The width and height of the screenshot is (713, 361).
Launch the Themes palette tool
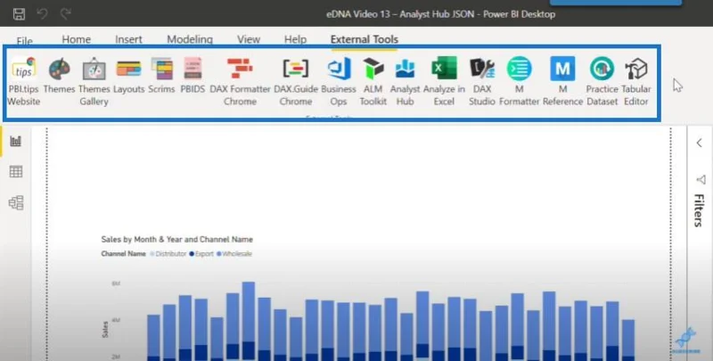[x=59, y=76]
